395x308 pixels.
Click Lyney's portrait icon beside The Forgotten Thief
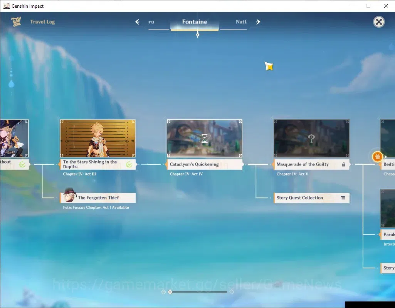click(x=69, y=195)
